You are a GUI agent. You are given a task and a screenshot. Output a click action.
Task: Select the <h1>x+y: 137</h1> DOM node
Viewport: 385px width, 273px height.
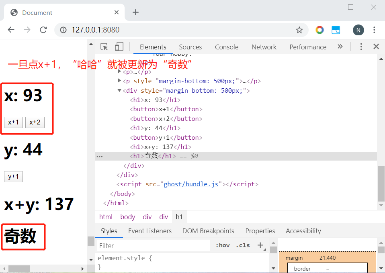161,147
